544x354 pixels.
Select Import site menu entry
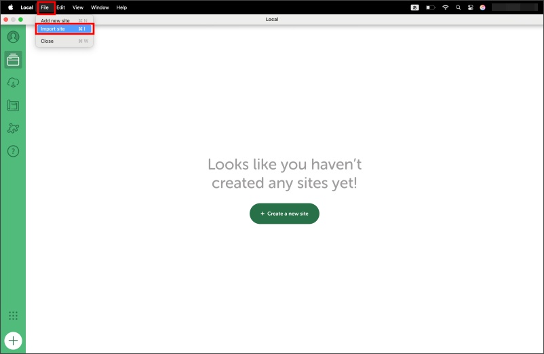(64, 28)
